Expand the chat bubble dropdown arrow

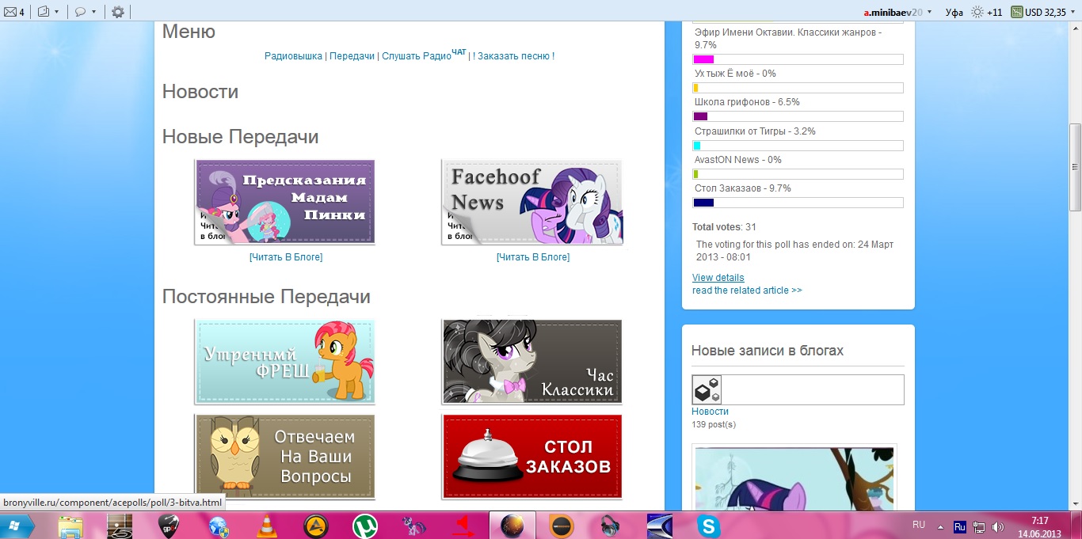[x=94, y=12]
